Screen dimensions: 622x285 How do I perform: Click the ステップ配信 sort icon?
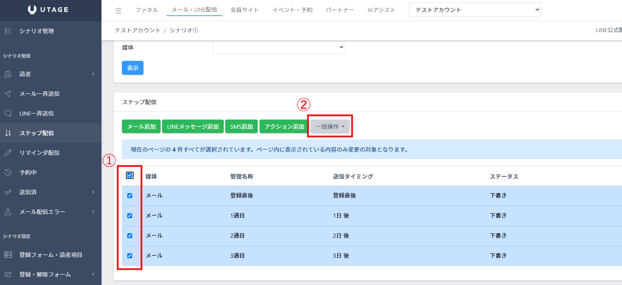(8, 133)
